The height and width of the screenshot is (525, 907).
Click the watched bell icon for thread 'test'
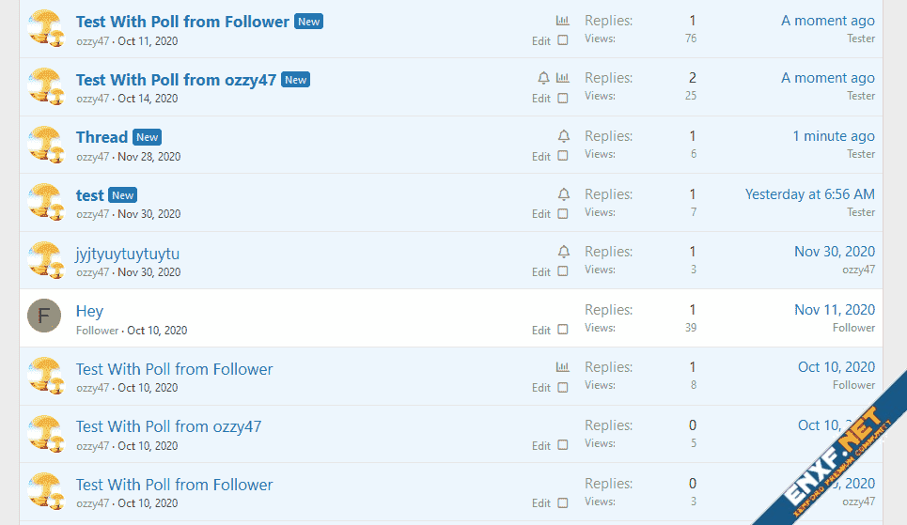(563, 194)
